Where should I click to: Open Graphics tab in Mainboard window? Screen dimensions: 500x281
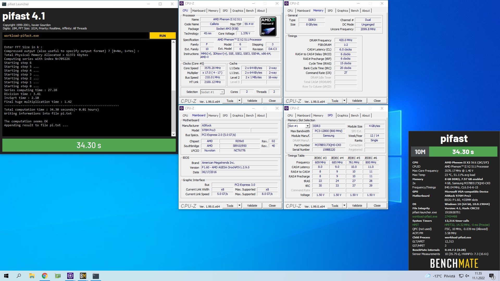pyautogui.click(x=238, y=116)
